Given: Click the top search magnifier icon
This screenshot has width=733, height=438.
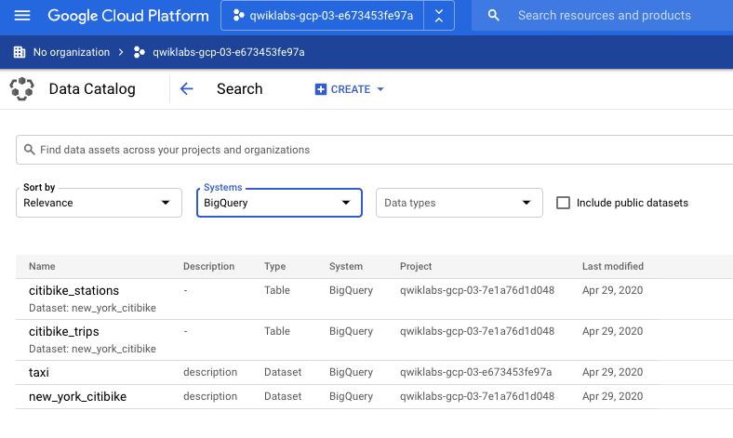Looking at the screenshot, I should pos(493,16).
